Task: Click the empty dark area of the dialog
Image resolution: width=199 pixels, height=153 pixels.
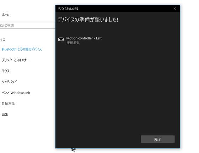Action: 118,89
